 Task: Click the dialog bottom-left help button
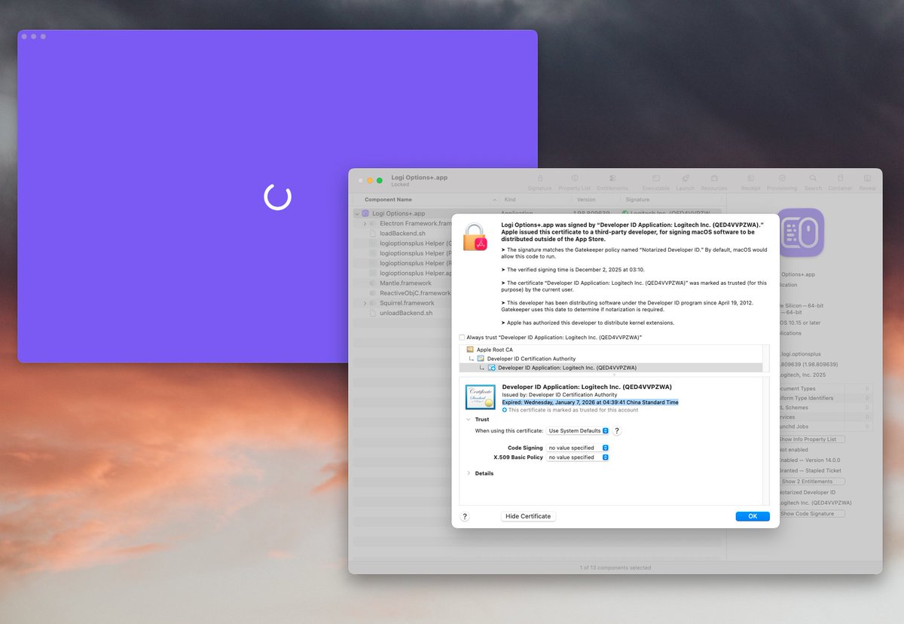pyautogui.click(x=465, y=516)
